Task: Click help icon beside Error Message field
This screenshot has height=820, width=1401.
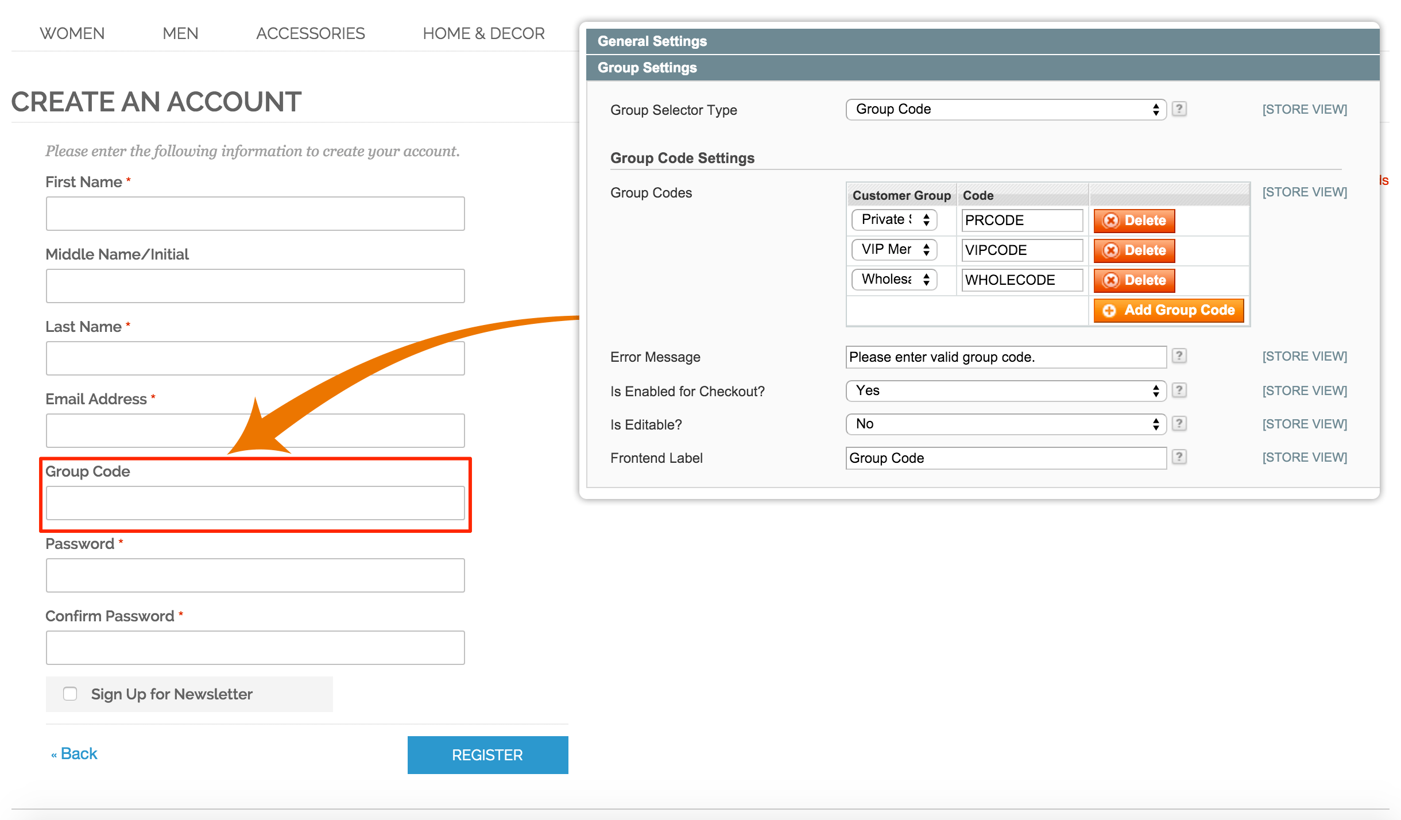Action: pyautogui.click(x=1179, y=356)
